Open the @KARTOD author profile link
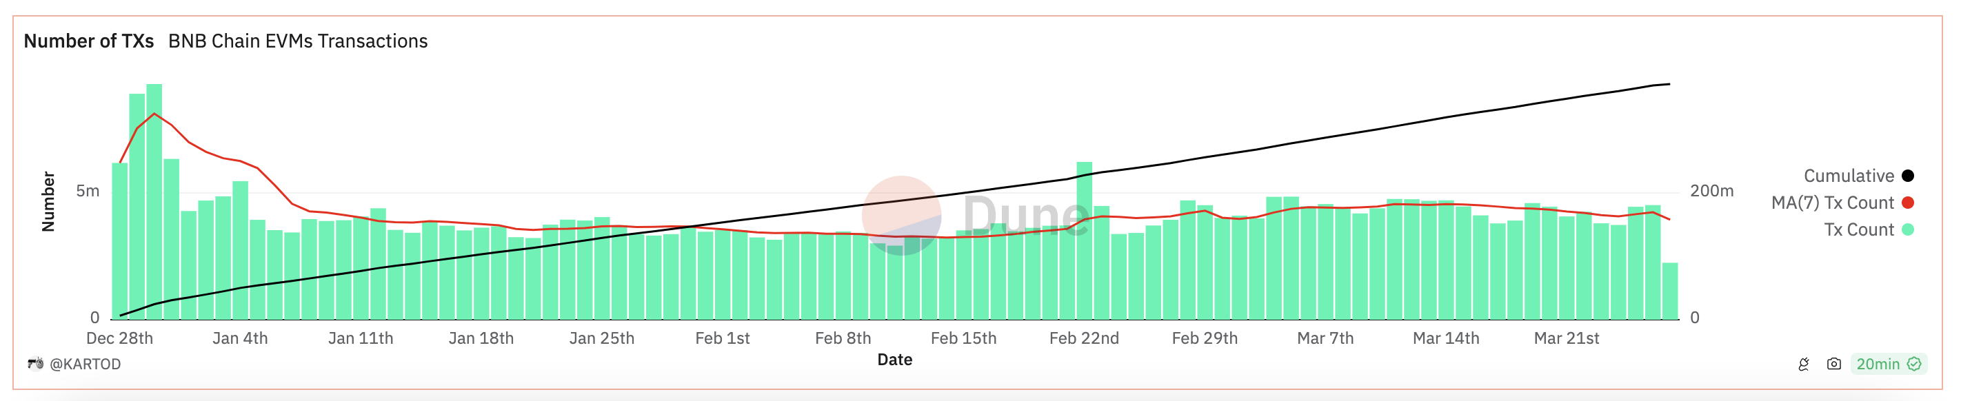The image size is (1961, 401). pos(86,364)
